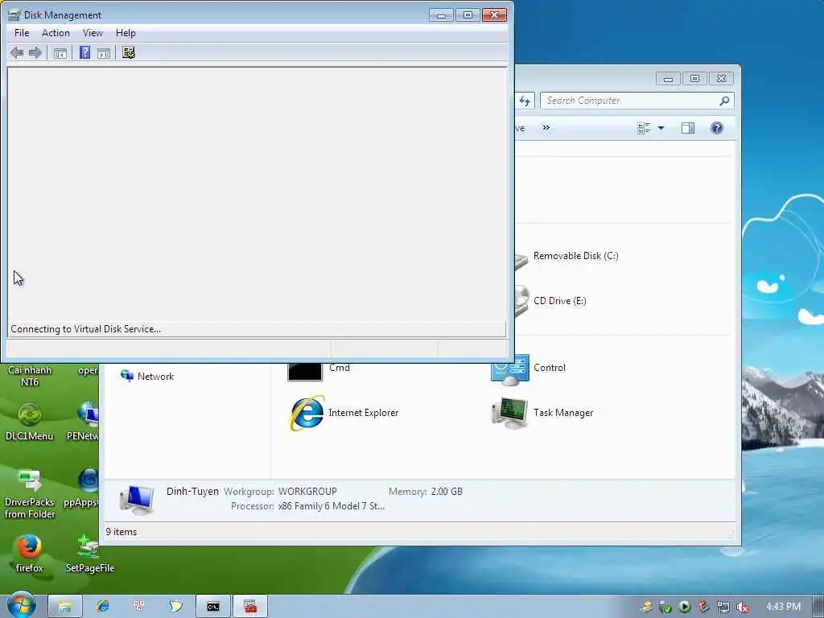Maximize the Disk Management window

(468, 15)
